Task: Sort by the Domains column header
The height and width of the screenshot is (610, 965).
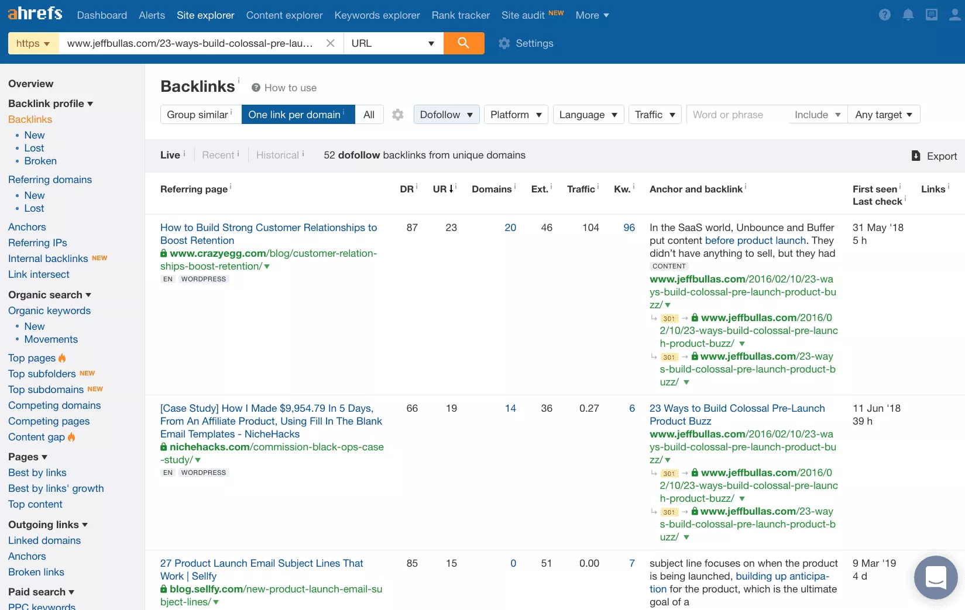Action: pyautogui.click(x=492, y=189)
